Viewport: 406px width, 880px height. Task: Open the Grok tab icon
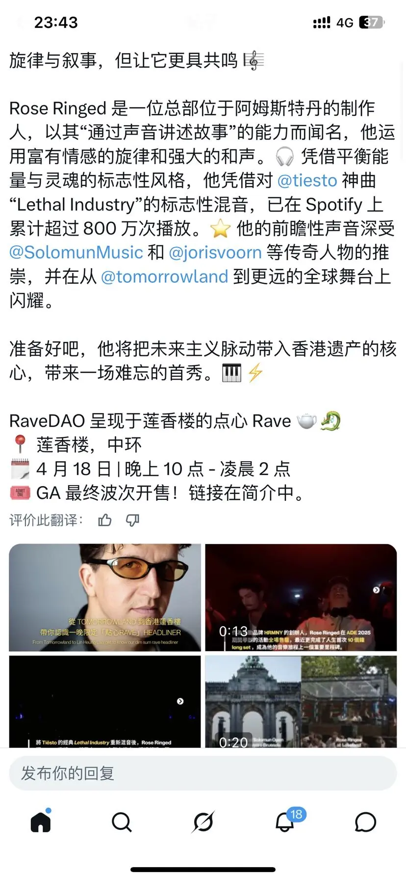point(203,822)
